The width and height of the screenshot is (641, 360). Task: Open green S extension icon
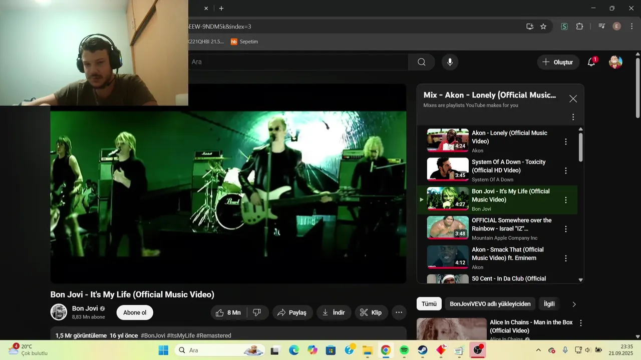pos(564,26)
